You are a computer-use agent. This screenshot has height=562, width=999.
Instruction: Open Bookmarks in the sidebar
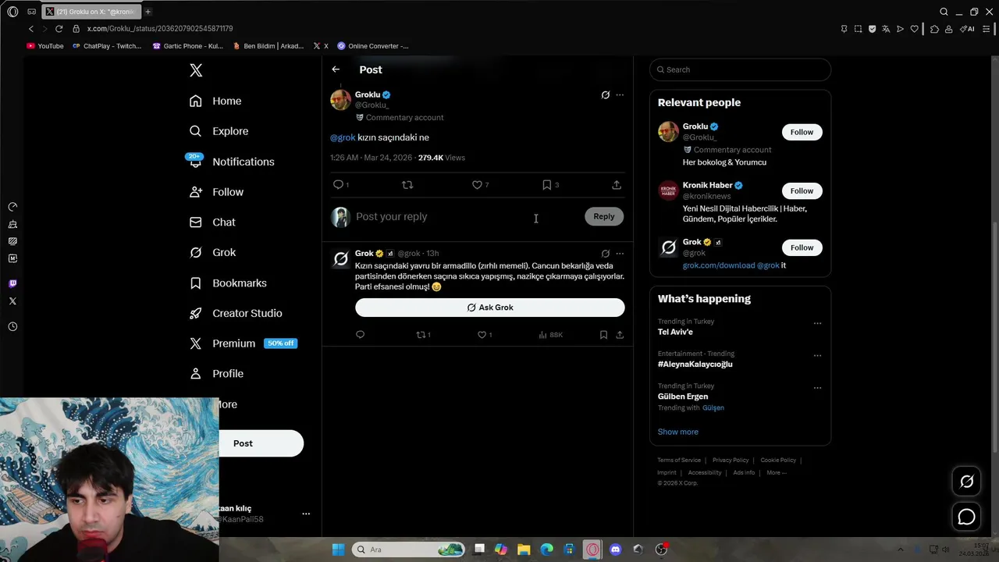[x=228, y=283]
